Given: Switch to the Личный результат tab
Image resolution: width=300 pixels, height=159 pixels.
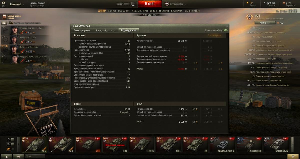Looking at the screenshot, I should point(82,30).
